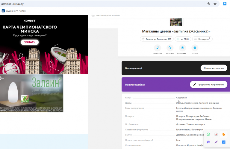The height and width of the screenshot is (149, 230).
Task: Click the Отзыв review icon
Action: coord(195,48)
